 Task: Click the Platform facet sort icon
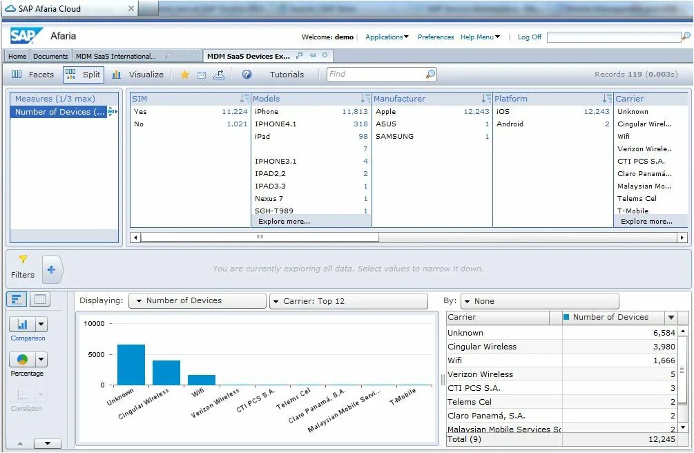[607, 98]
